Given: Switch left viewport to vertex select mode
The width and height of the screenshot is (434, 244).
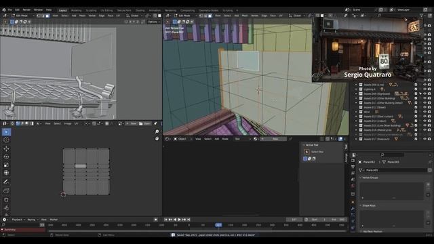Looking at the screenshot, I should click(39, 16).
